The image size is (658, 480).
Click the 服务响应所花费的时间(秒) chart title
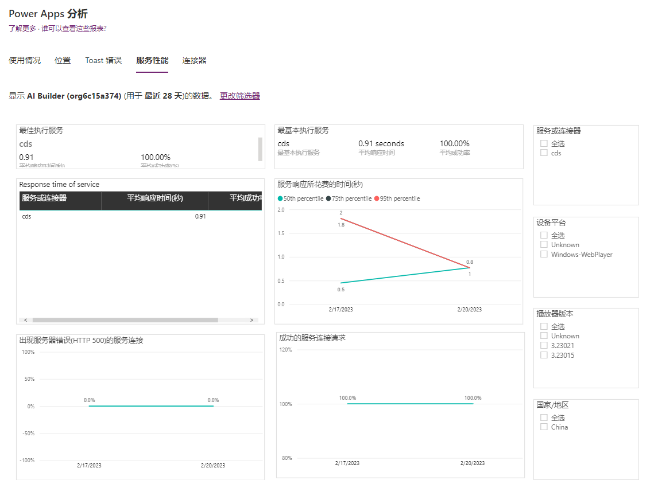320,185
